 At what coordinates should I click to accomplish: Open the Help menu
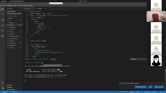pos(31,5)
